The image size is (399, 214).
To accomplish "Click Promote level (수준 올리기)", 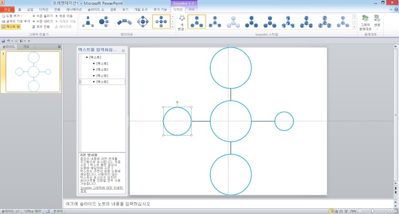I will [42, 16].
